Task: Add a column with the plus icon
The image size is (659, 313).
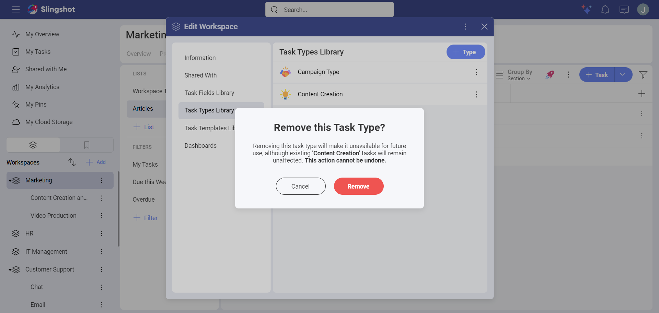Action: [641, 94]
